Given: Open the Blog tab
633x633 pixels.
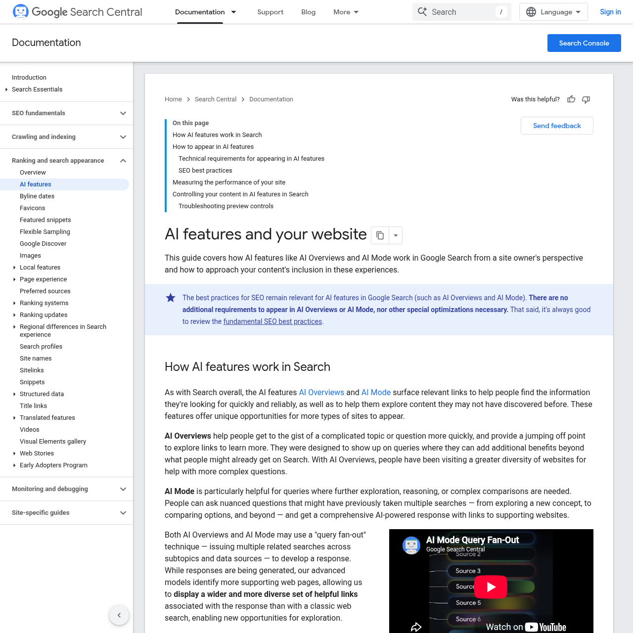Looking at the screenshot, I should point(308,12).
